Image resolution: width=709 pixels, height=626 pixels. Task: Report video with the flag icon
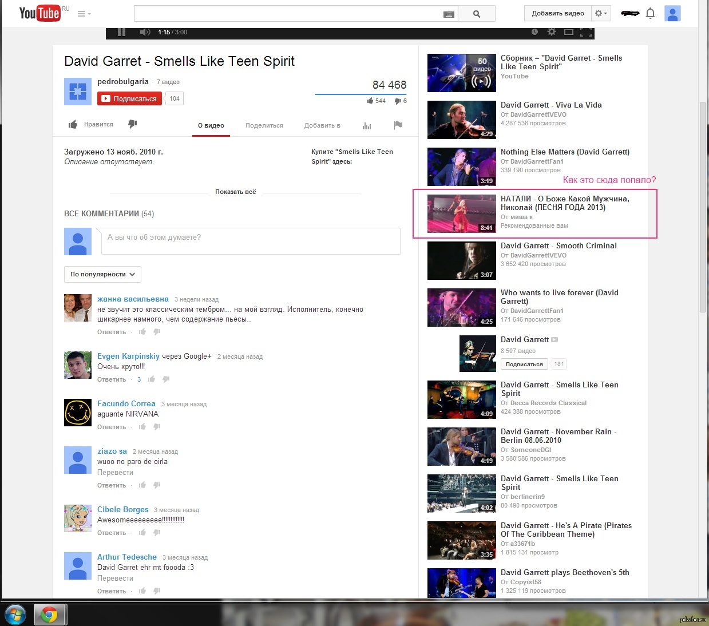tap(398, 125)
